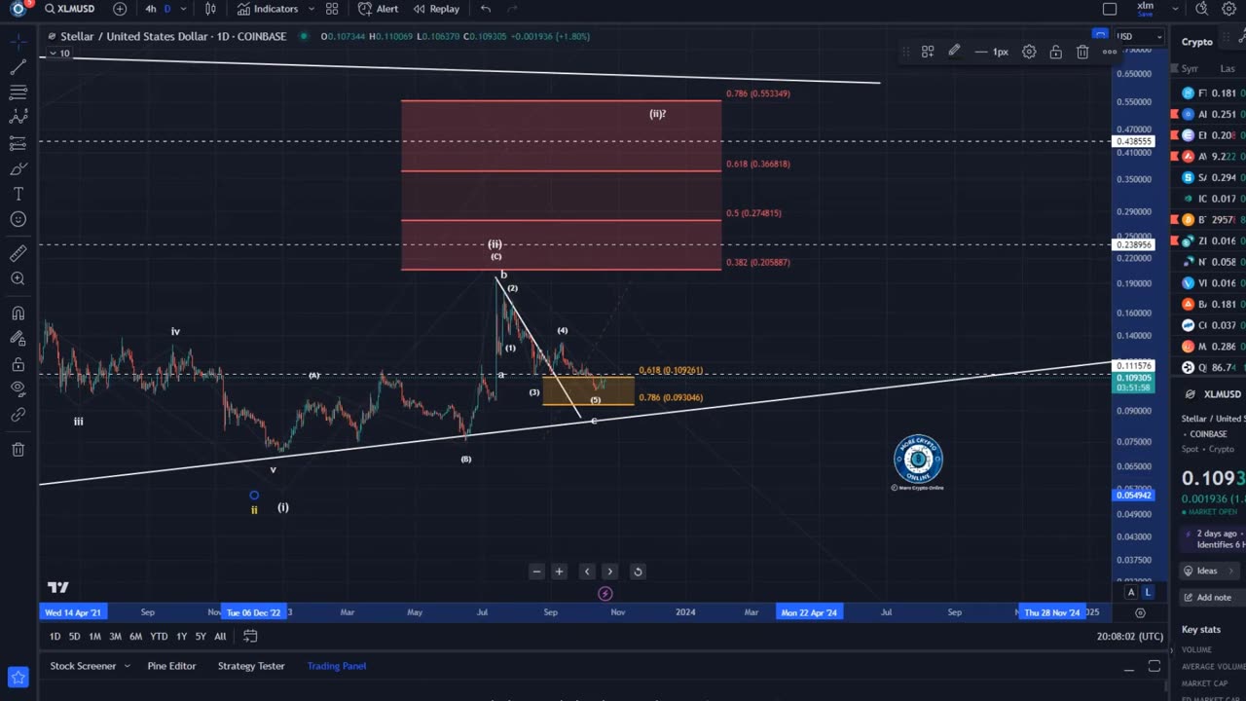The height and width of the screenshot is (701, 1246).
Task: Expand the Stock Screener dropdown arrow
Action: coord(126,666)
